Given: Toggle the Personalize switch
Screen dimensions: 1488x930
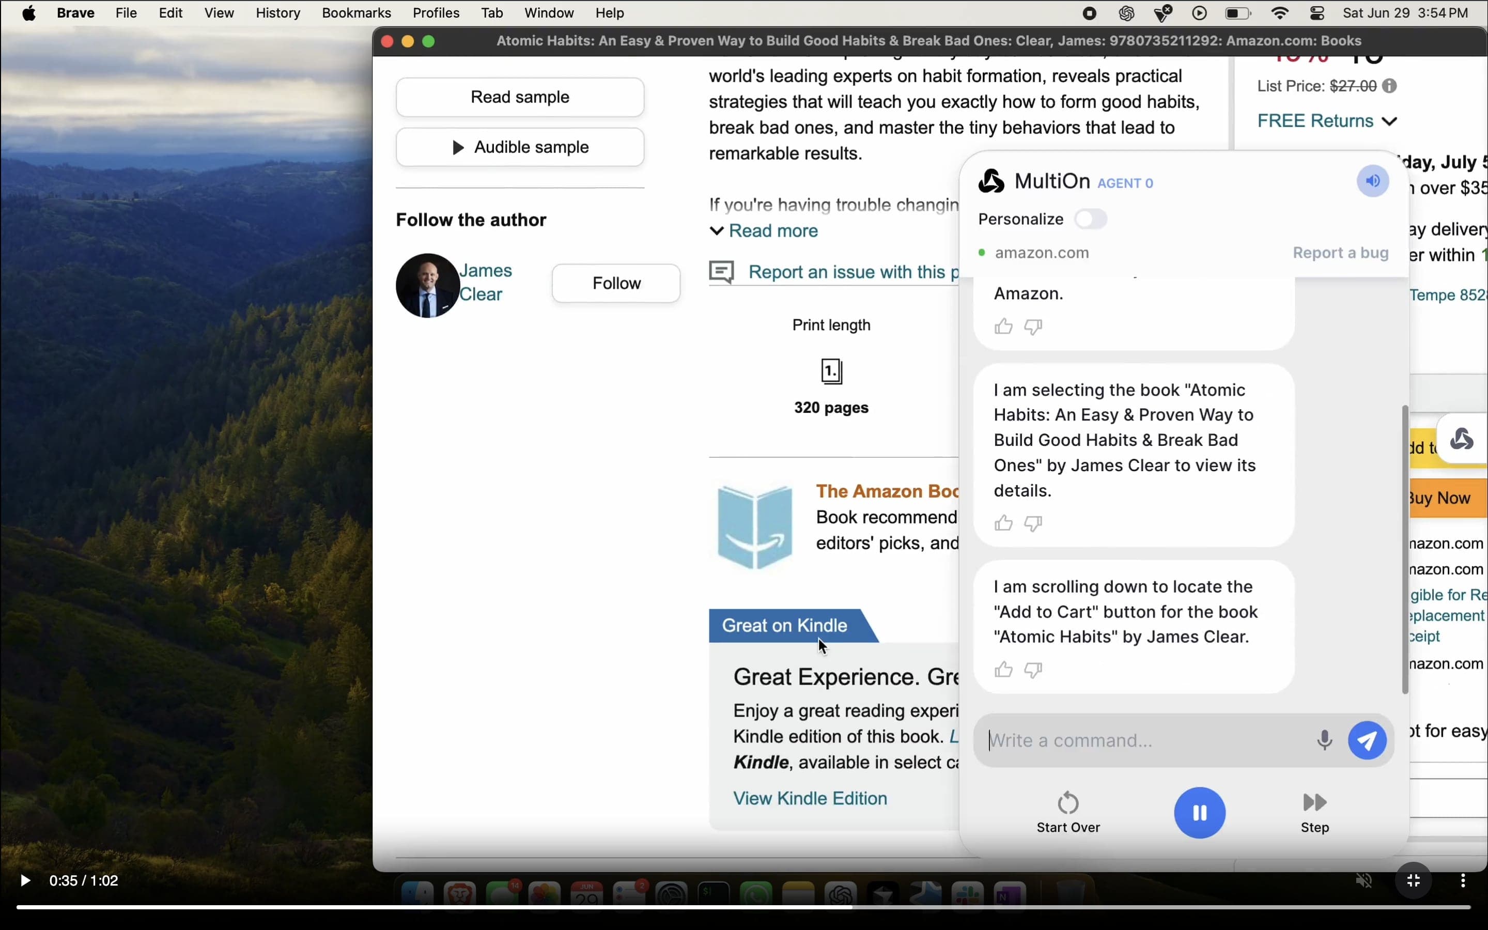Looking at the screenshot, I should coord(1090,219).
